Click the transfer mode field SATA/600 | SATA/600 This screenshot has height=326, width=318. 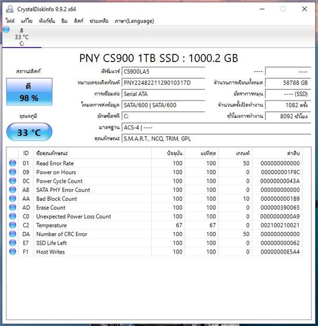163,105
